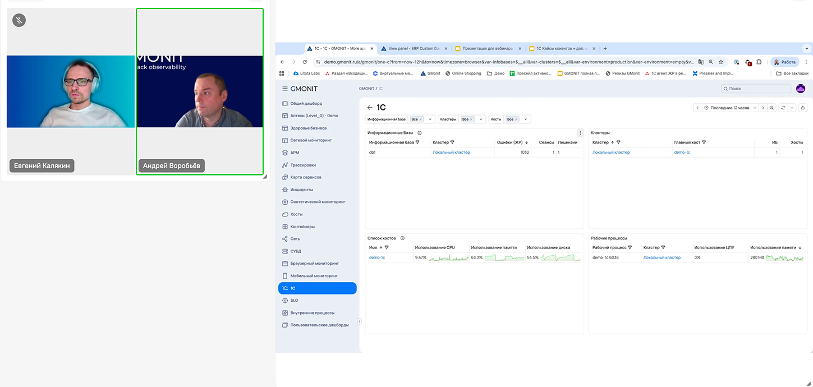Click the zoom out time range magnifier icon
The image size is (813, 387).
click(x=772, y=108)
